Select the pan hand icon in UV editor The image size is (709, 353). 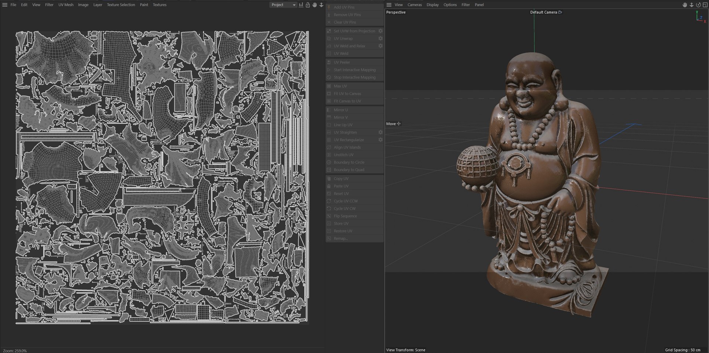pyautogui.click(x=315, y=5)
